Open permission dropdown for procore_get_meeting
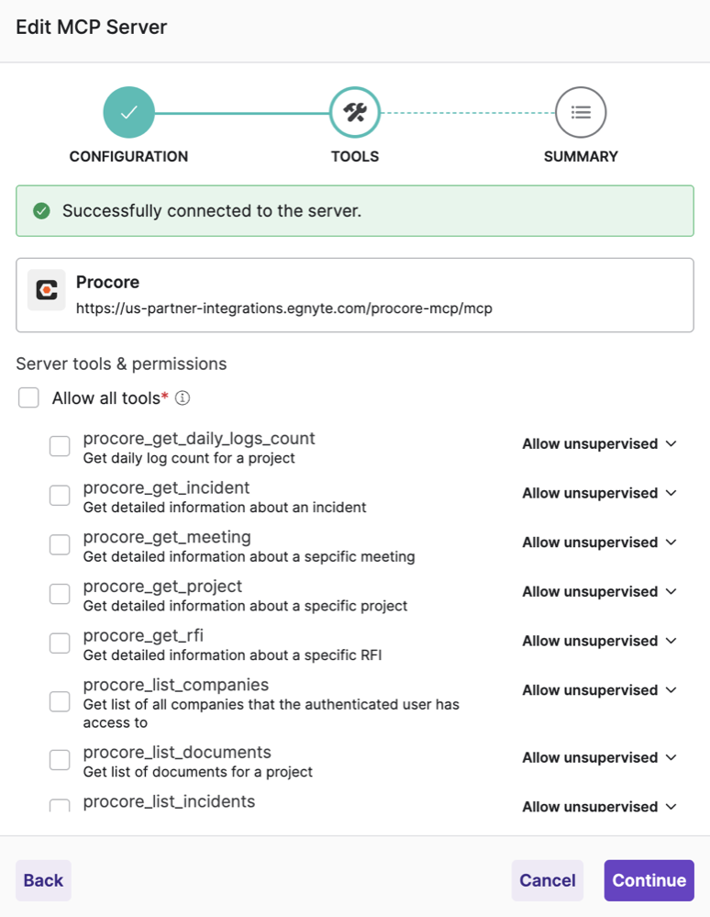Screen dimensions: 710x917 click(599, 542)
